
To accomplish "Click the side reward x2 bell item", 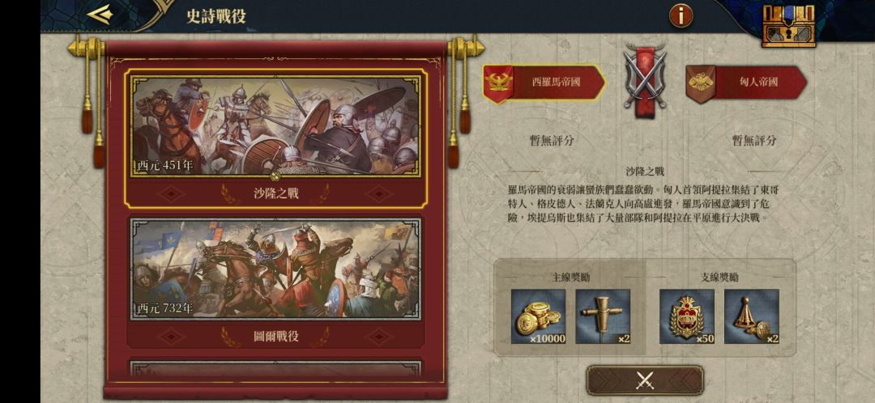I will [x=752, y=316].
